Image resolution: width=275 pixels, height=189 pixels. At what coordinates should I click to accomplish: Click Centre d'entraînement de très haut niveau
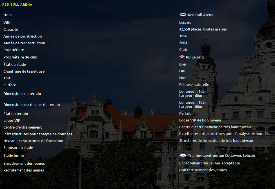point(215,127)
